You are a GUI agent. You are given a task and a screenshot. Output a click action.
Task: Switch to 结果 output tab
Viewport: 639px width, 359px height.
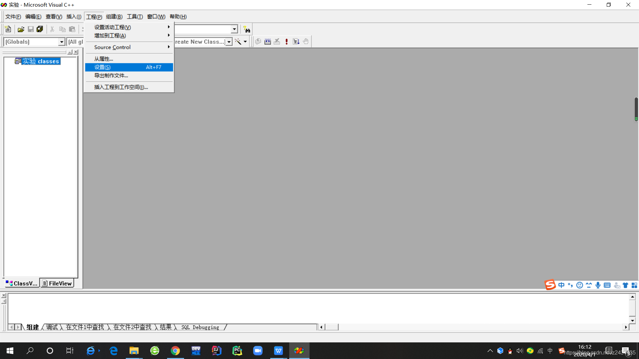coord(166,327)
